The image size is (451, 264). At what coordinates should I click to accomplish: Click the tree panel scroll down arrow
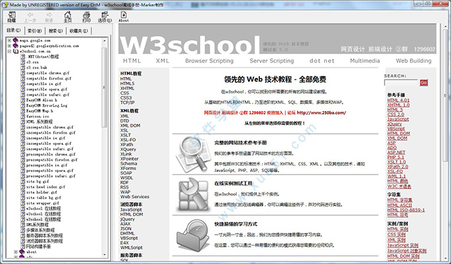[104, 255]
